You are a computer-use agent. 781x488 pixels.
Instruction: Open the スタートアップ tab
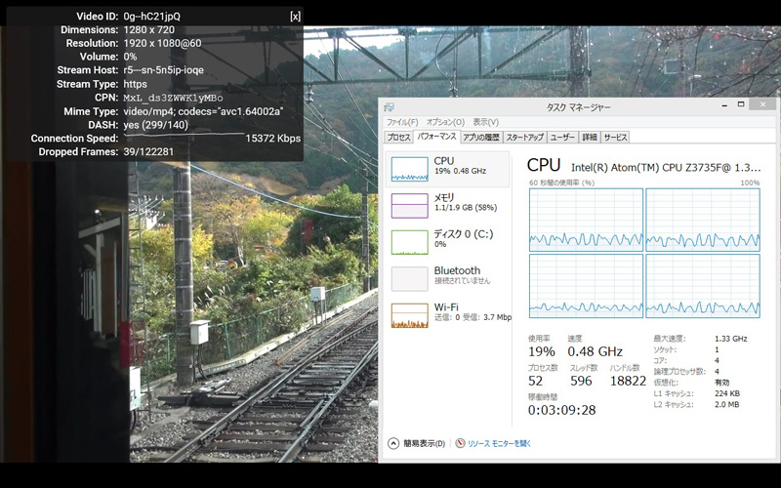[525, 137]
